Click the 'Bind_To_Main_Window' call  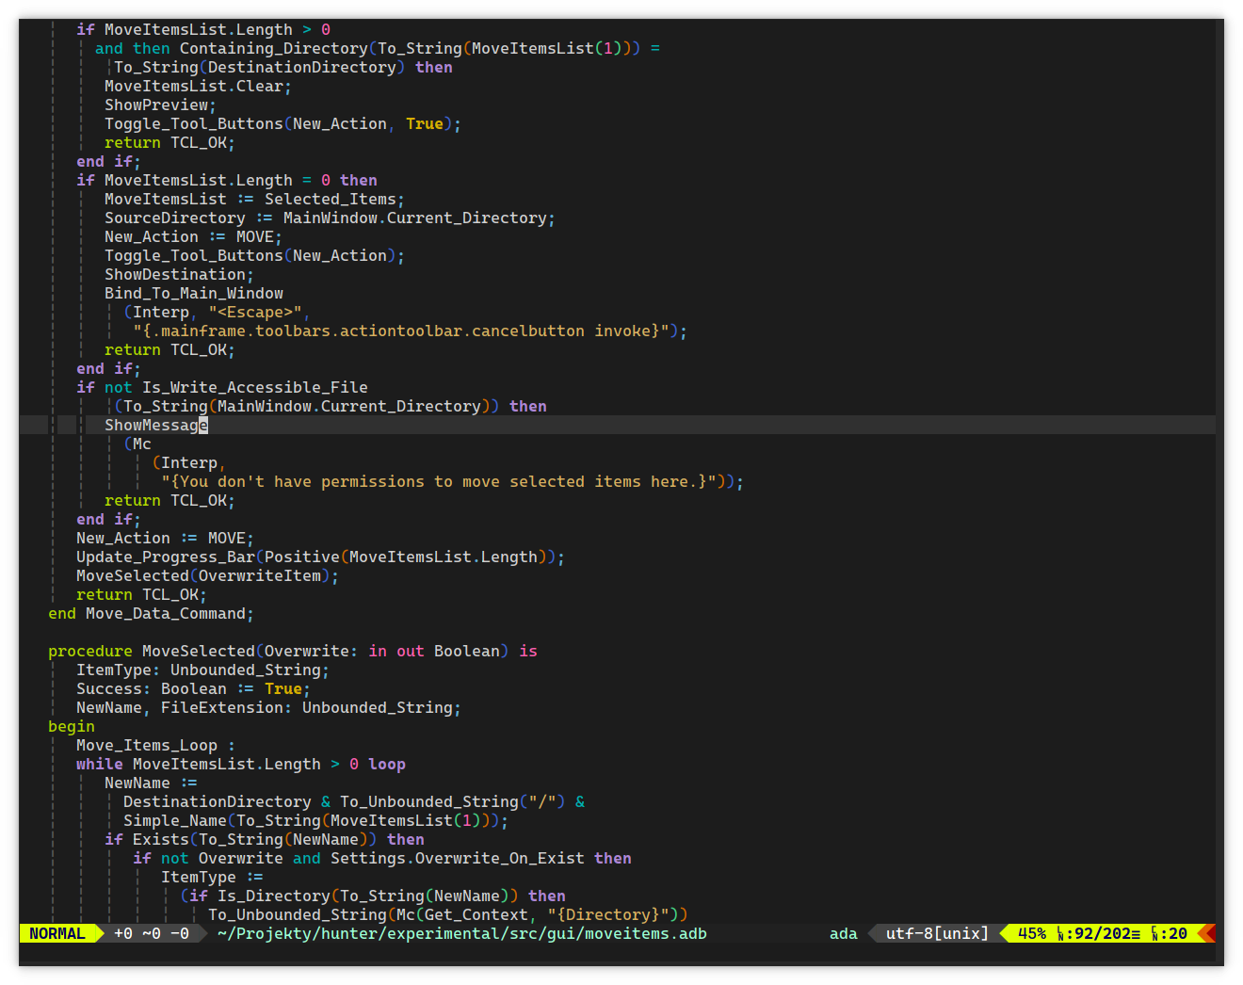coord(194,293)
